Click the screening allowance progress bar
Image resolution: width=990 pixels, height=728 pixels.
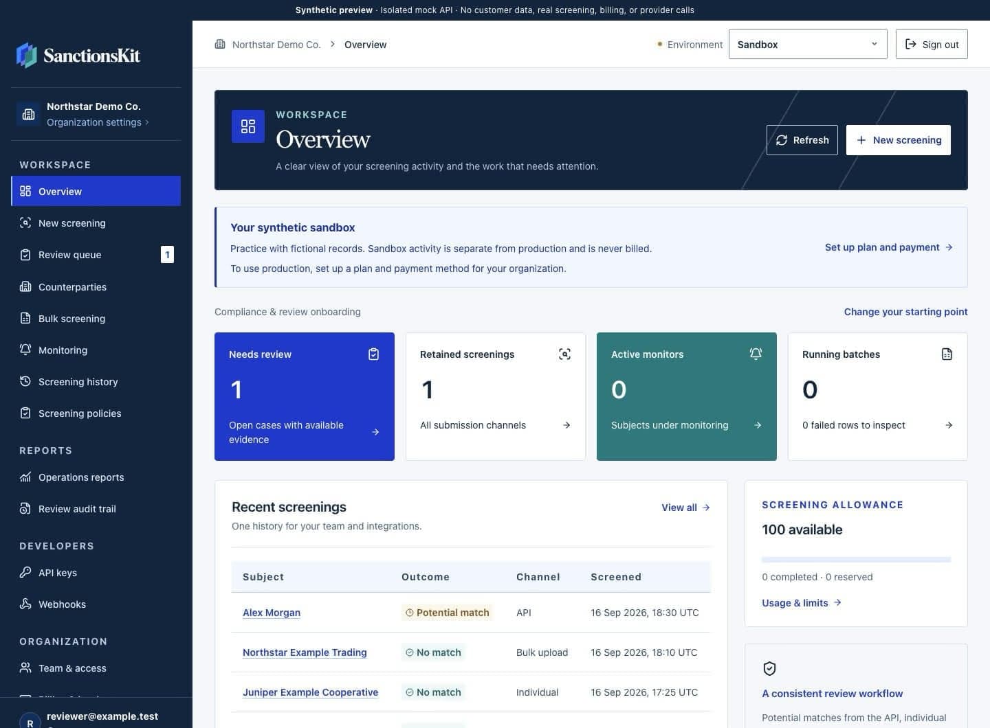click(x=856, y=560)
